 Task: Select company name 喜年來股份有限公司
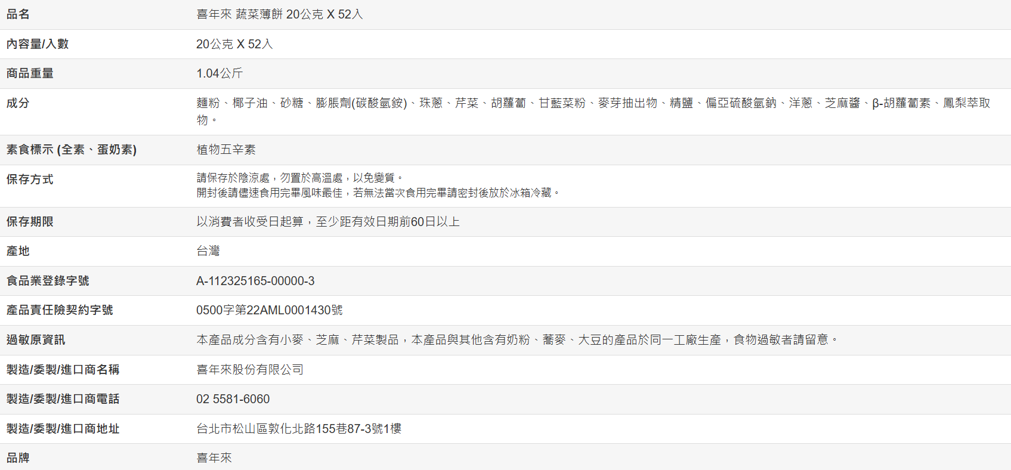tap(250, 370)
